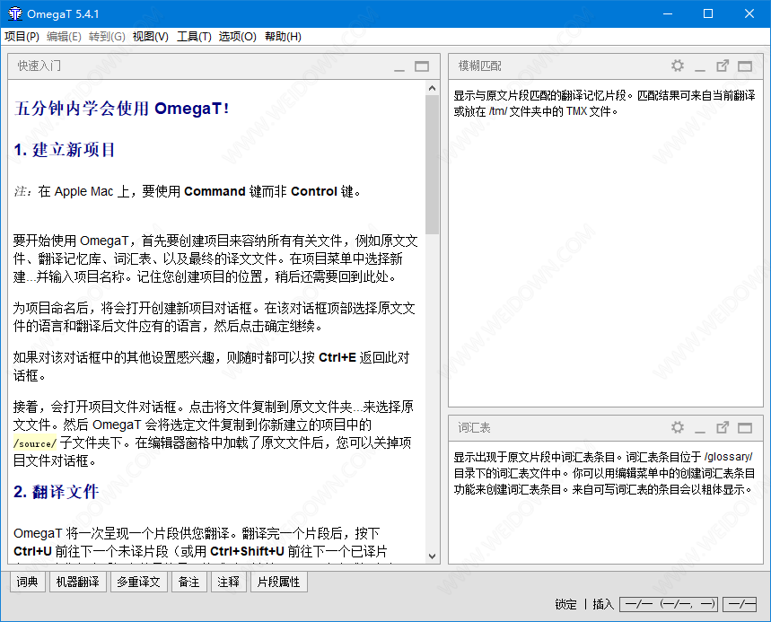Click the segment progress counter box in status bar

click(669, 604)
